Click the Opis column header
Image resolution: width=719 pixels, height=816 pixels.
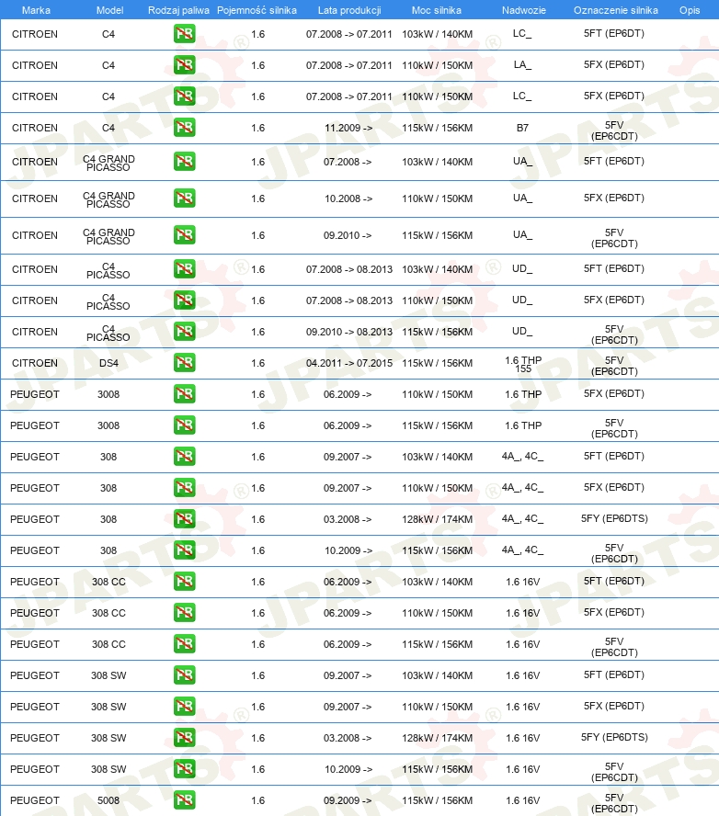(690, 10)
